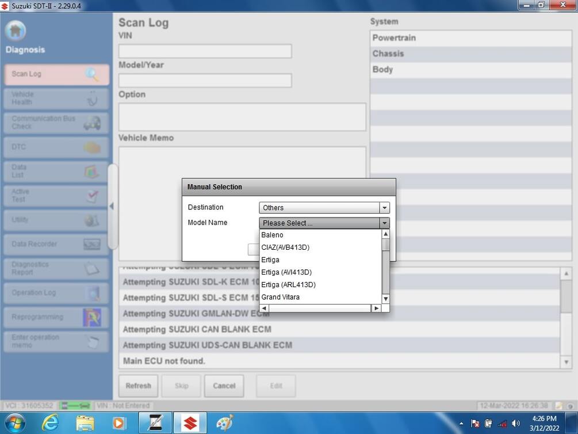Screen dimensions: 578x434
Task: Click the model list down scroll arrow
Action: click(385, 299)
